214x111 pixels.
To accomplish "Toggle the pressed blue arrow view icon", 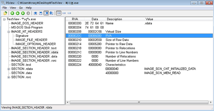I will (x=46, y=13).
